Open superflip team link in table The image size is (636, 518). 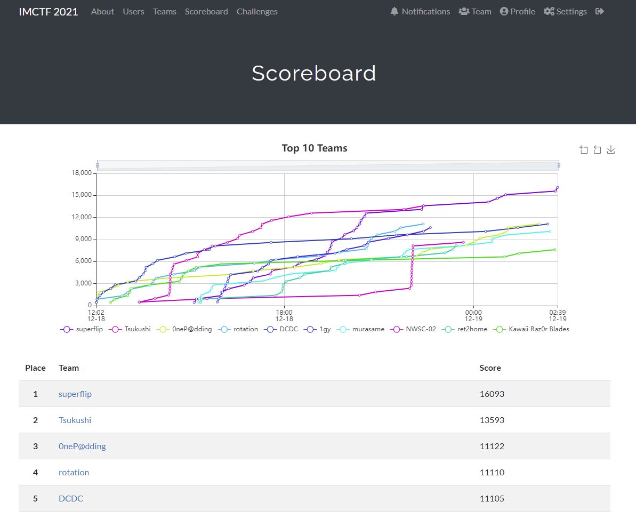[x=75, y=394]
